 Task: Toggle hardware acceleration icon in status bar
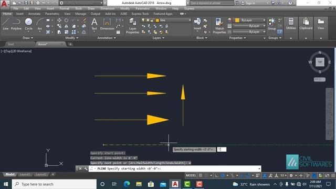(314, 175)
